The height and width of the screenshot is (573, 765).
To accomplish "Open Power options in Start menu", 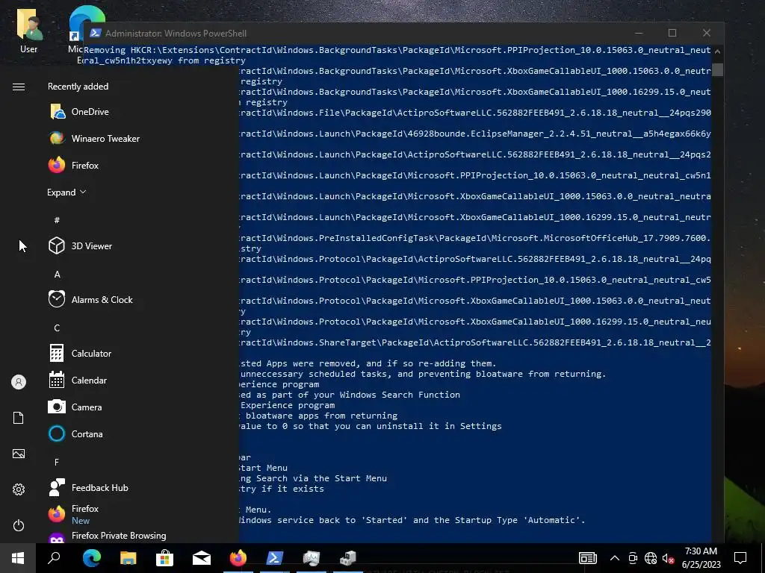I will [x=19, y=525].
